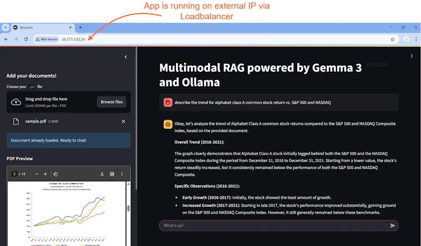
Task: Send the chat message with the arrow icon
Action: [393, 225]
